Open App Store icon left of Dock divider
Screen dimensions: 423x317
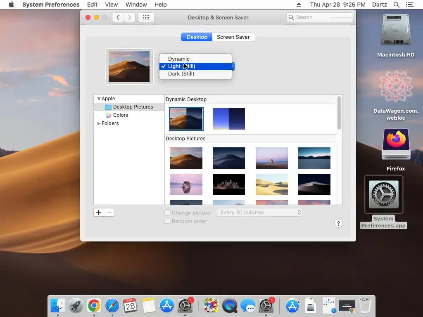(x=167, y=306)
